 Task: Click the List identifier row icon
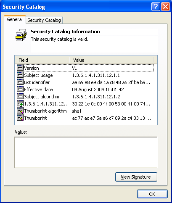20,82
